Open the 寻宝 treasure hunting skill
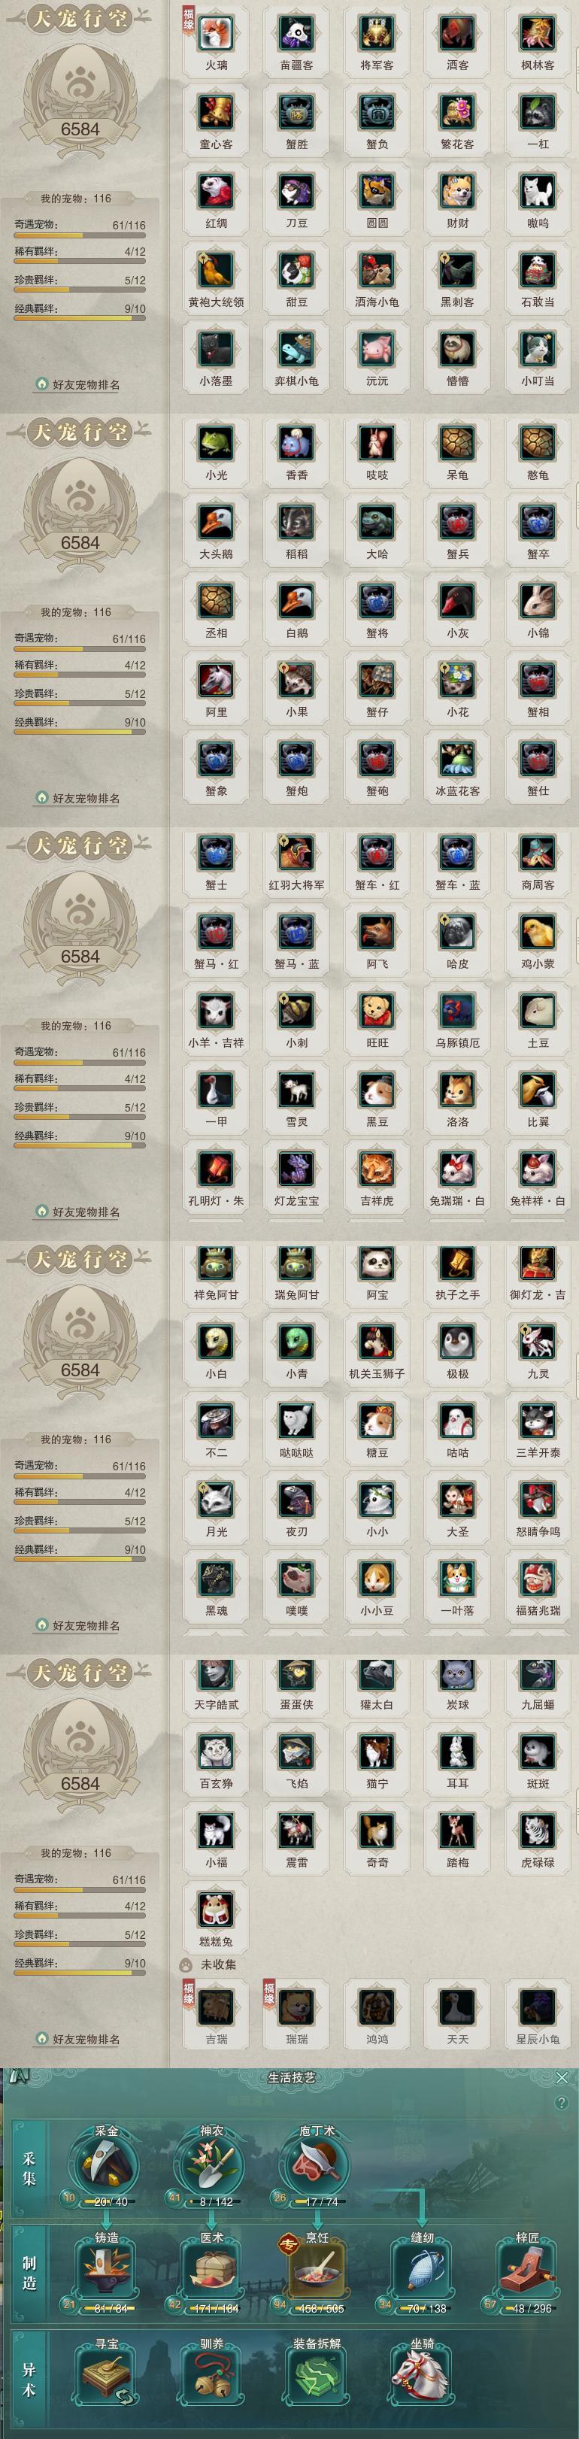This screenshot has width=579, height=2439. 107,2377
